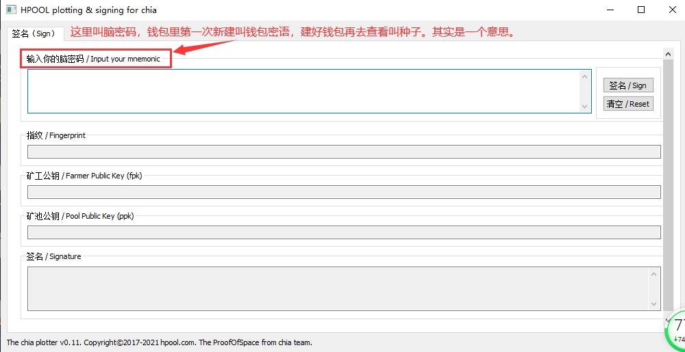This screenshot has height=352, width=685.
Task: Click the 矿工公钥 / Farmer Public Key label
Action: click(x=84, y=176)
